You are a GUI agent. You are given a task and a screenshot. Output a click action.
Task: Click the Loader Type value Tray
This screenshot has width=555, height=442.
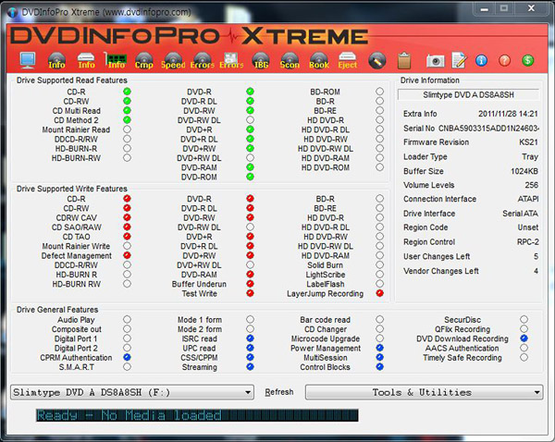(x=530, y=157)
